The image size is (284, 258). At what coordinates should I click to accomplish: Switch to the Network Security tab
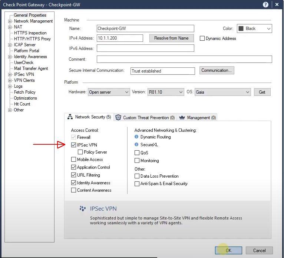[89, 117]
